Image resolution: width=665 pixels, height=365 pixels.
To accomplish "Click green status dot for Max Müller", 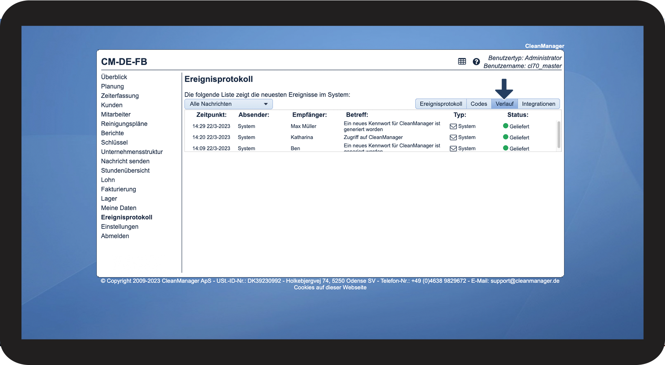I will tap(505, 126).
